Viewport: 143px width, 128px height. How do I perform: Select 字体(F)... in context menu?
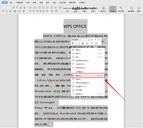pyautogui.click(x=88, y=76)
